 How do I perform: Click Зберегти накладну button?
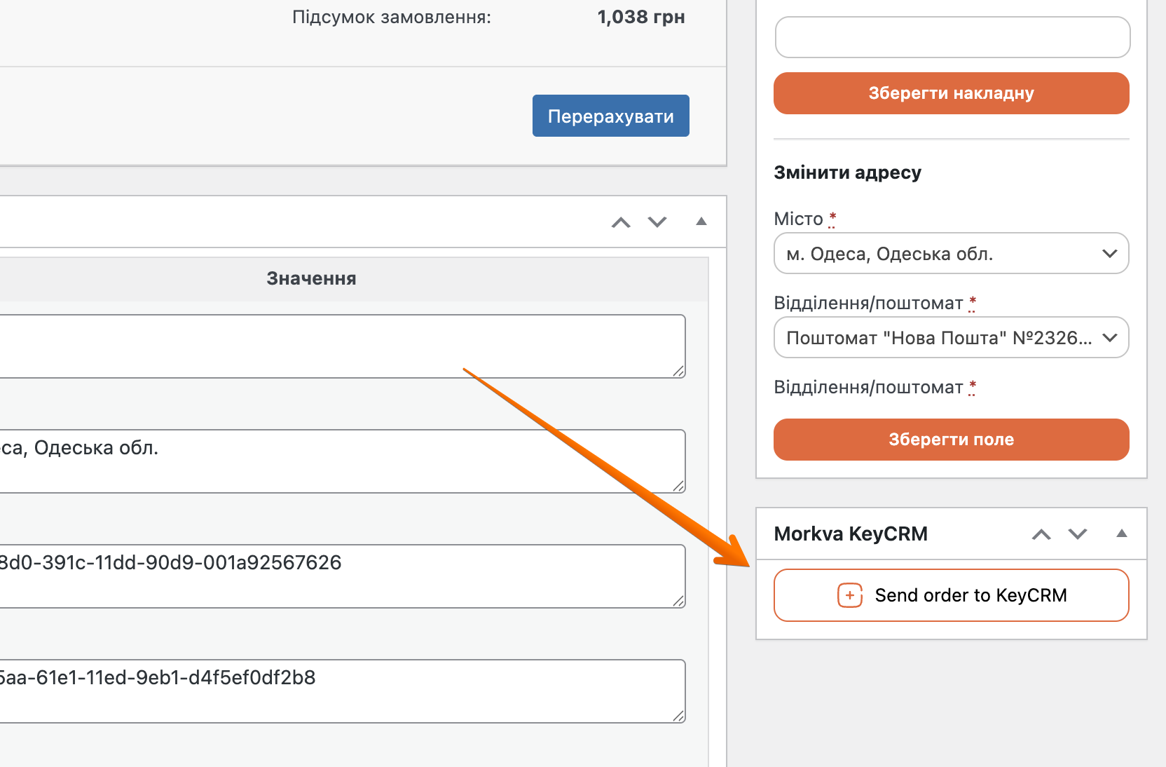click(x=951, y=93)
